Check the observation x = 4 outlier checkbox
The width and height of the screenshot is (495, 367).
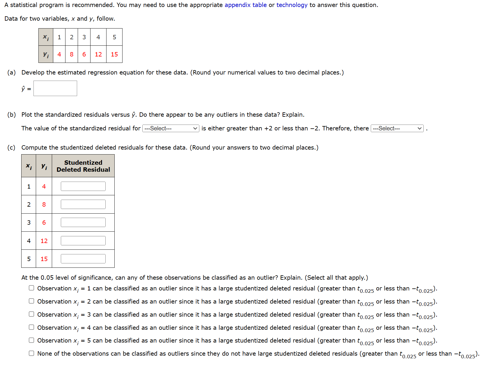coord(31,327)
